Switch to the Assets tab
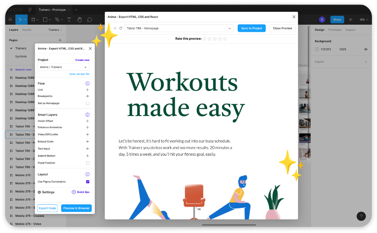This screenshot has width=377, height=233. coord(27,30)
